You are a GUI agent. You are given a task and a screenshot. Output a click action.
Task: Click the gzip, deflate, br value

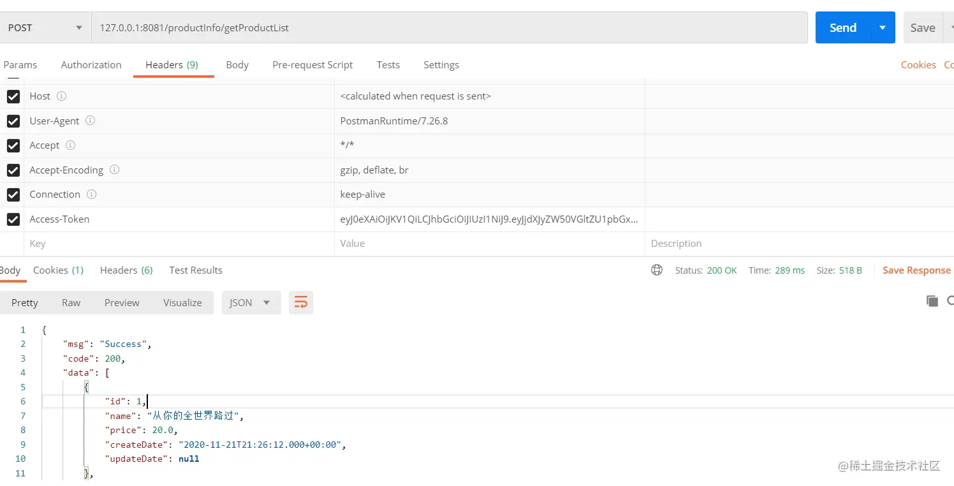click(374, 170)
